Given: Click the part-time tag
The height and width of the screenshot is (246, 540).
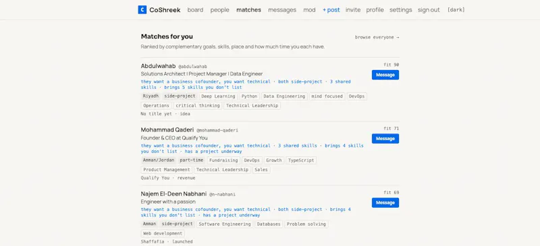Looking at the screenshot, I should pyautogui.click(x=192, y=160).
